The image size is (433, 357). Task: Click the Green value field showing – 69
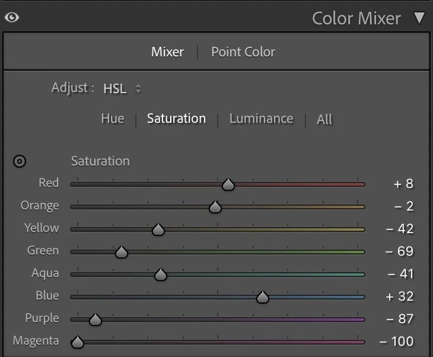(x=399, y=251)
